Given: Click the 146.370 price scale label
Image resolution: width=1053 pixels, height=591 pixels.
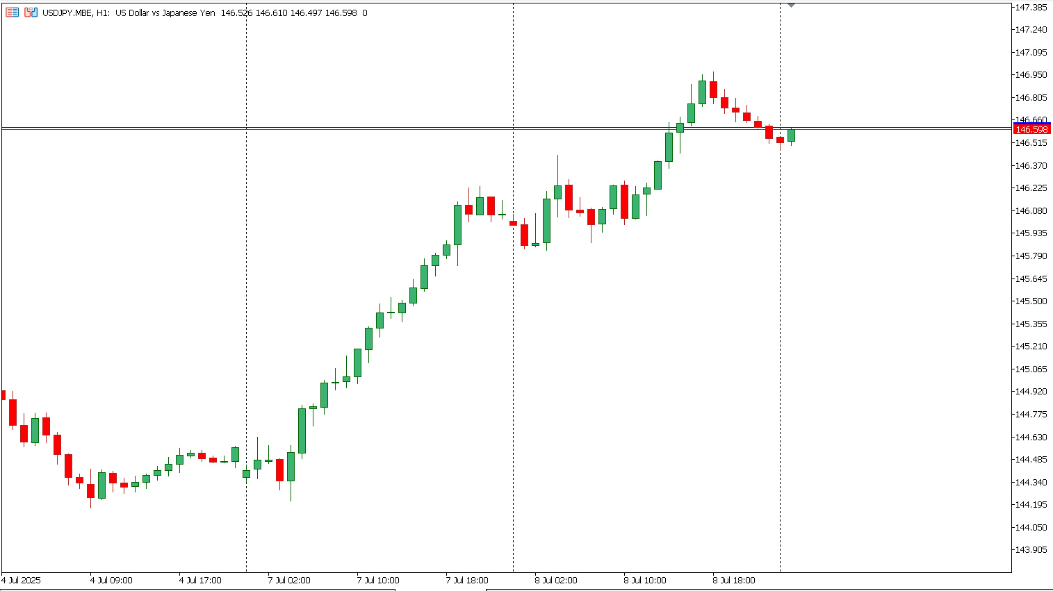Looking at the screenshot, I should tap(1031, 165).
